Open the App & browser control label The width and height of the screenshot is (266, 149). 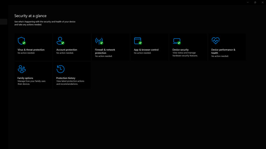pyautogui.click(x=146, y=50)
